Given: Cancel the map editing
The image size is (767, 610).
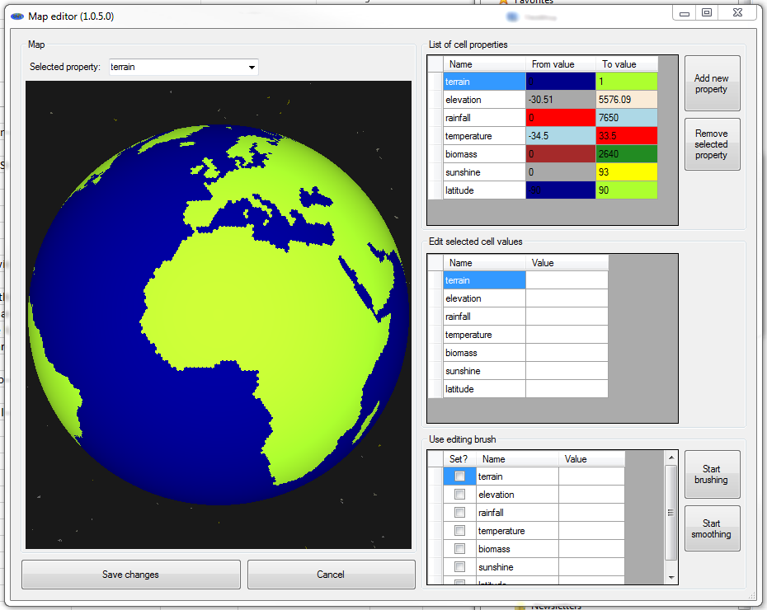Looking at the screenshot, I should [x=331, y=575].
